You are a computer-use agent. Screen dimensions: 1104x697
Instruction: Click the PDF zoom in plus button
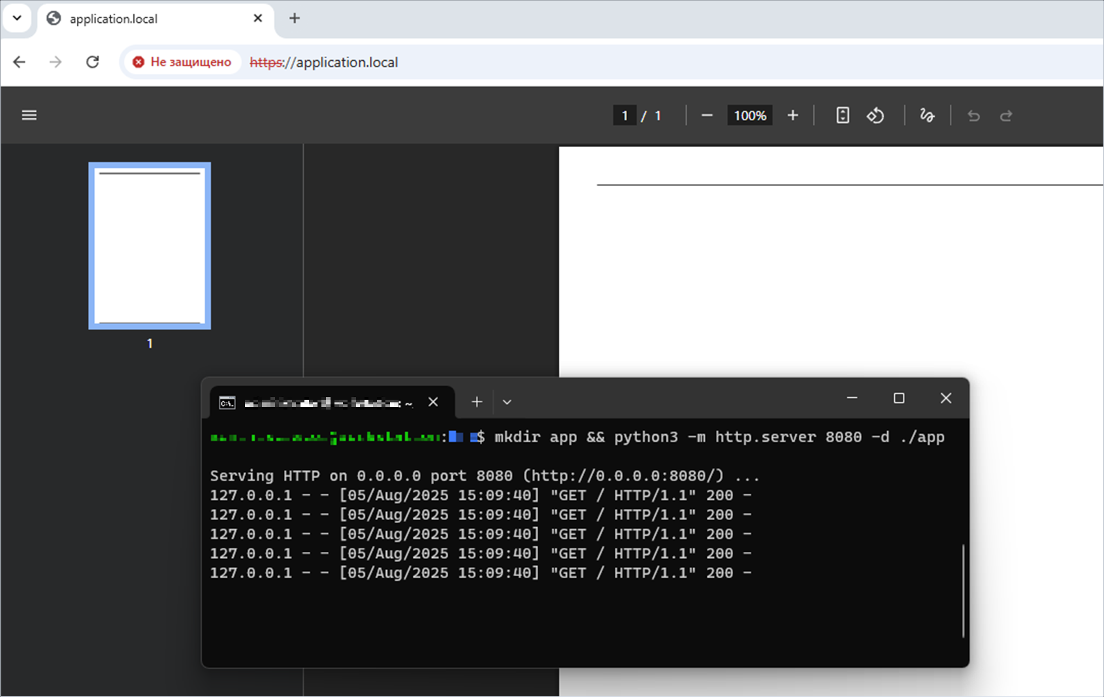(x=792, y=116)
